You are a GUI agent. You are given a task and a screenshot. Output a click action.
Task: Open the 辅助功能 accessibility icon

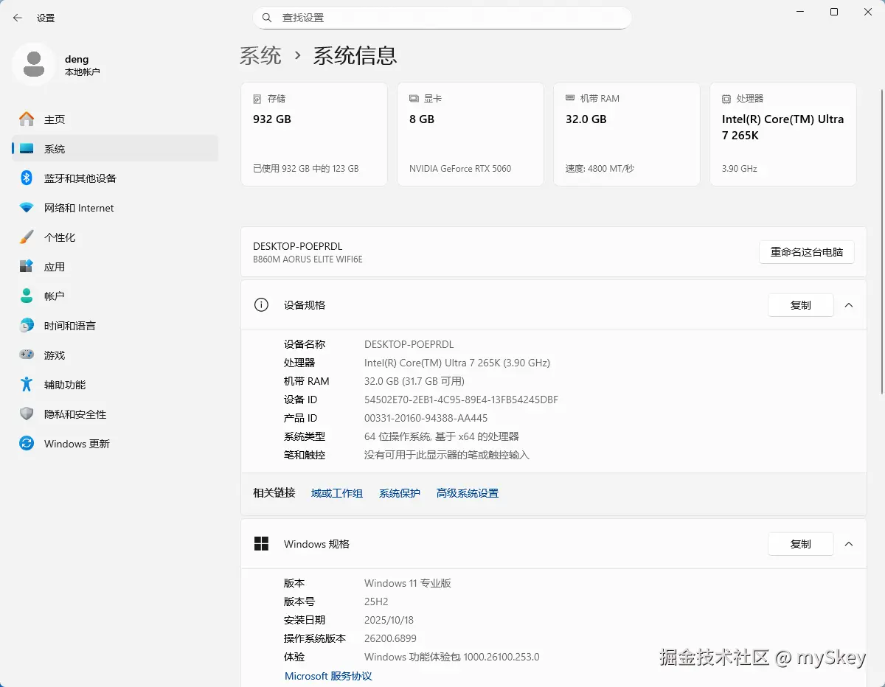pos(27,385)
